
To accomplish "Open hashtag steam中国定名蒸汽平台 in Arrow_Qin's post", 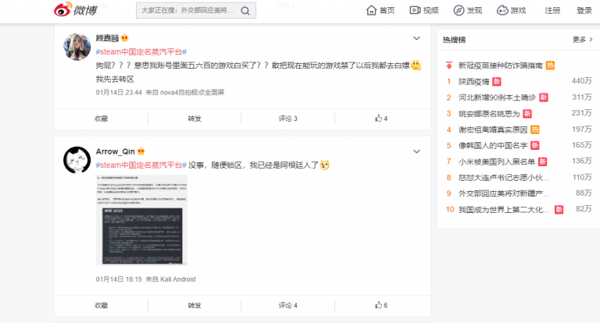I will click(x=141, y=165).
